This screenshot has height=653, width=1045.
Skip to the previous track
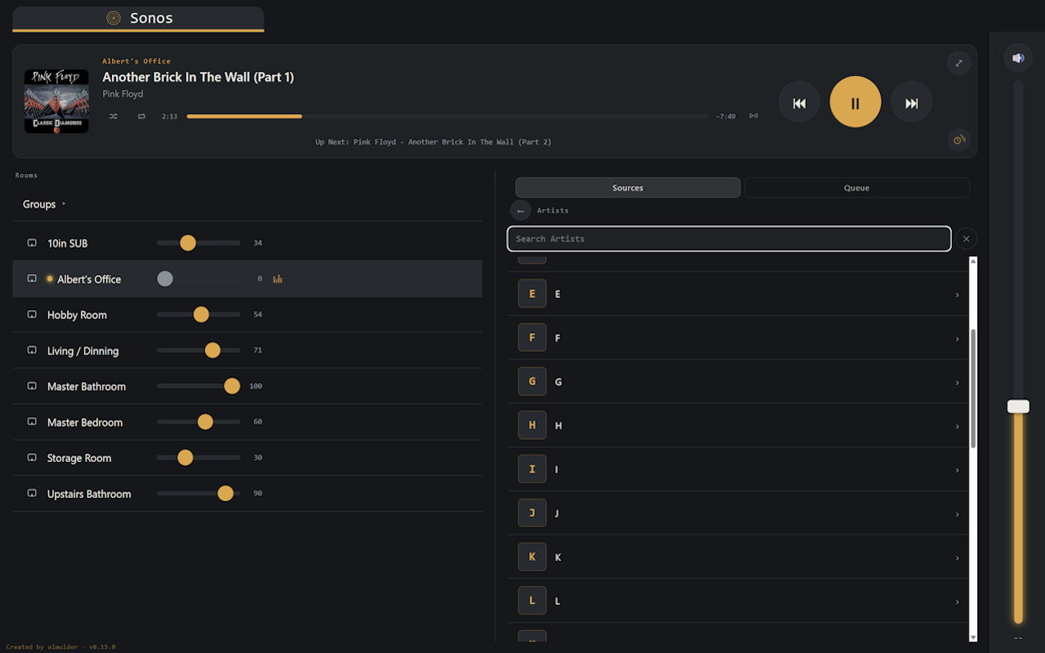click(x=799, y=102)
